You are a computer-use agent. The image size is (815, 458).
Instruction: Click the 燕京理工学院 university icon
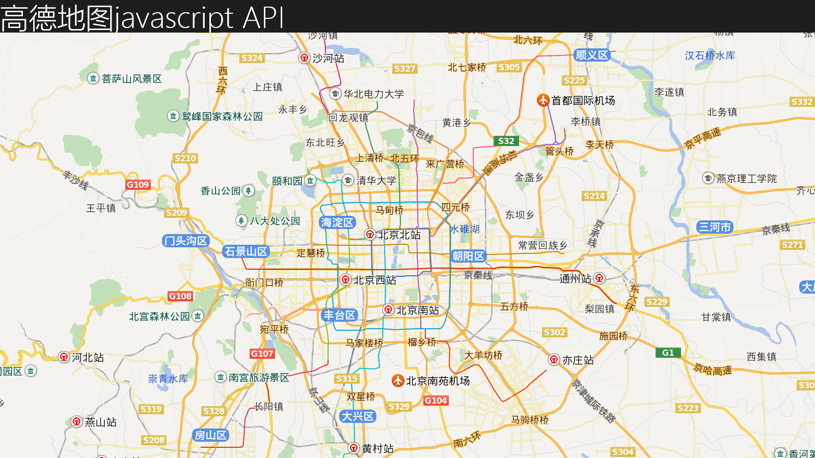click(708, 178)
